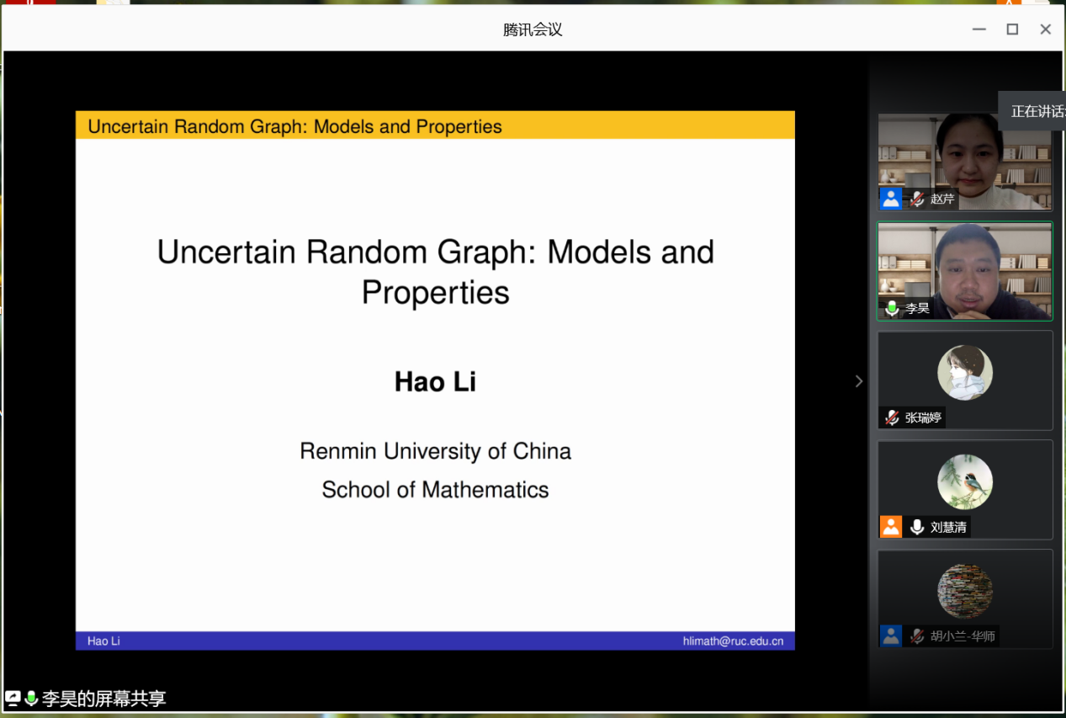The height and width of the screenshot is (718, 1066).
Task: Click the blue user badge next to 赵芹
Action: [x=890, y=199]
